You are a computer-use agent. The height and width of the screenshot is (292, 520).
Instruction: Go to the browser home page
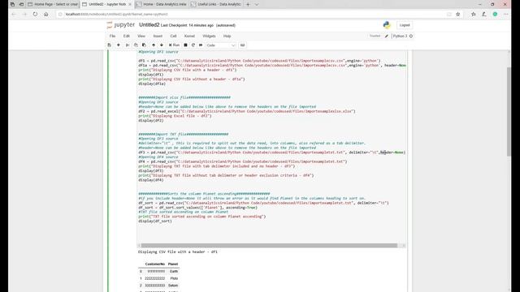[x=46, y=15]
